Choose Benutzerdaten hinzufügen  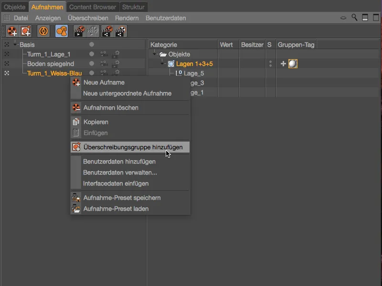(x=130, y=162)
